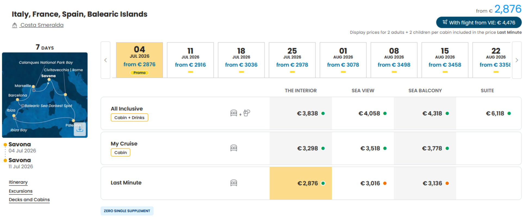This screenshot has width=525, height=217.
Task: Click the cabin plus drinks icon in All Inclusive row
Action: pos(240,113)
